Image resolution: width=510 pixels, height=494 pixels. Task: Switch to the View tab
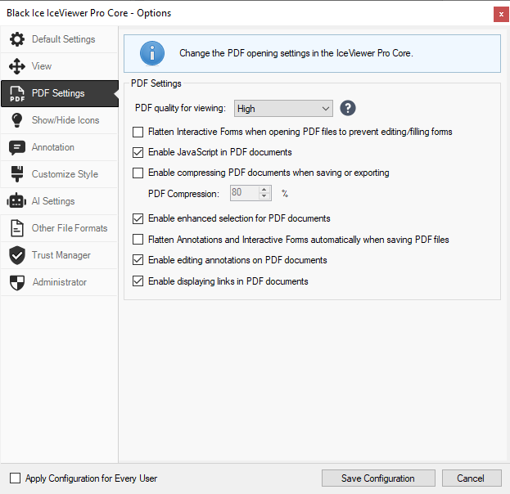tap(59, 66)
